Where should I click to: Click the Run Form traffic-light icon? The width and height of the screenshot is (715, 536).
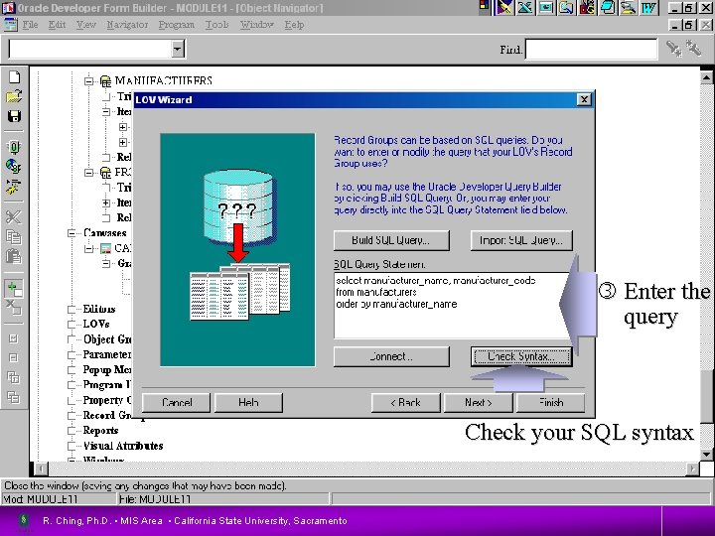tap(14, 147)
